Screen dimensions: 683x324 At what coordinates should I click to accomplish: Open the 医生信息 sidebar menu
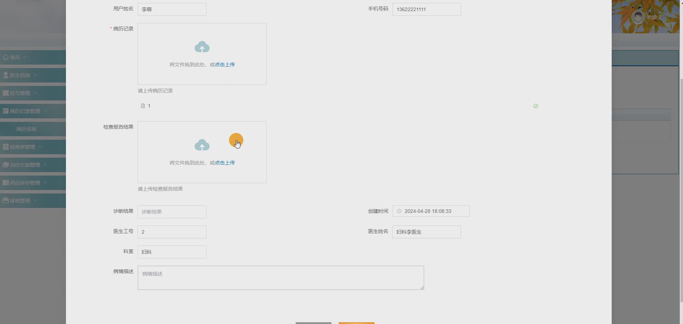pos(33,75)
